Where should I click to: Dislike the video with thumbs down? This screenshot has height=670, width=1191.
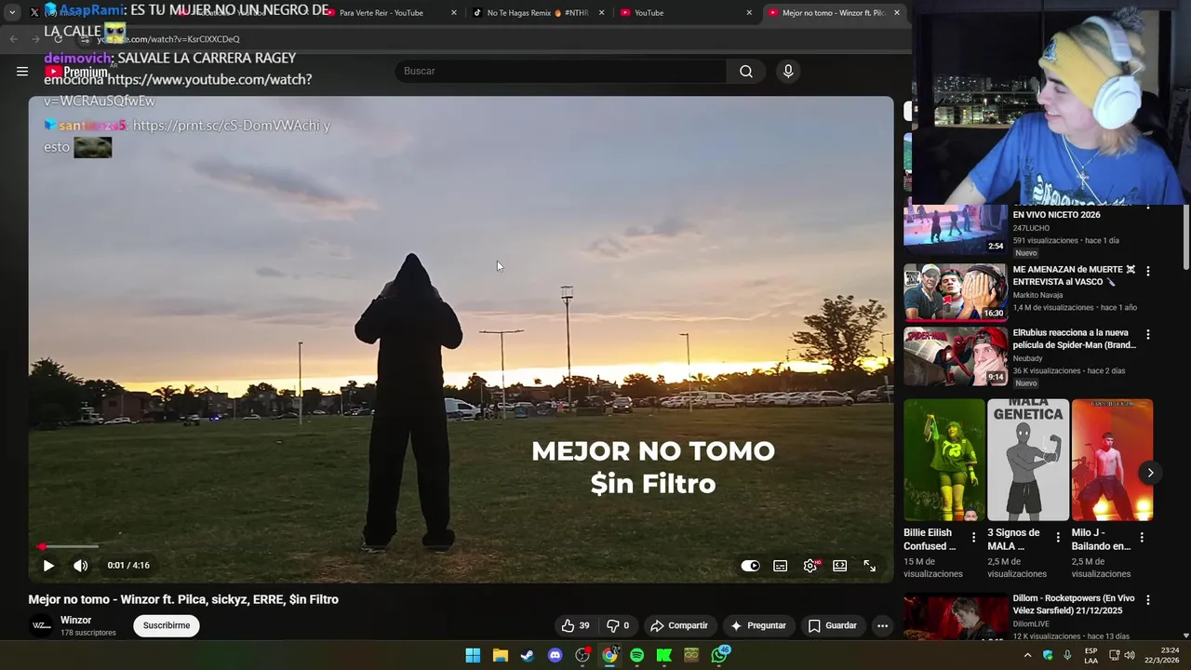[619, 625]
